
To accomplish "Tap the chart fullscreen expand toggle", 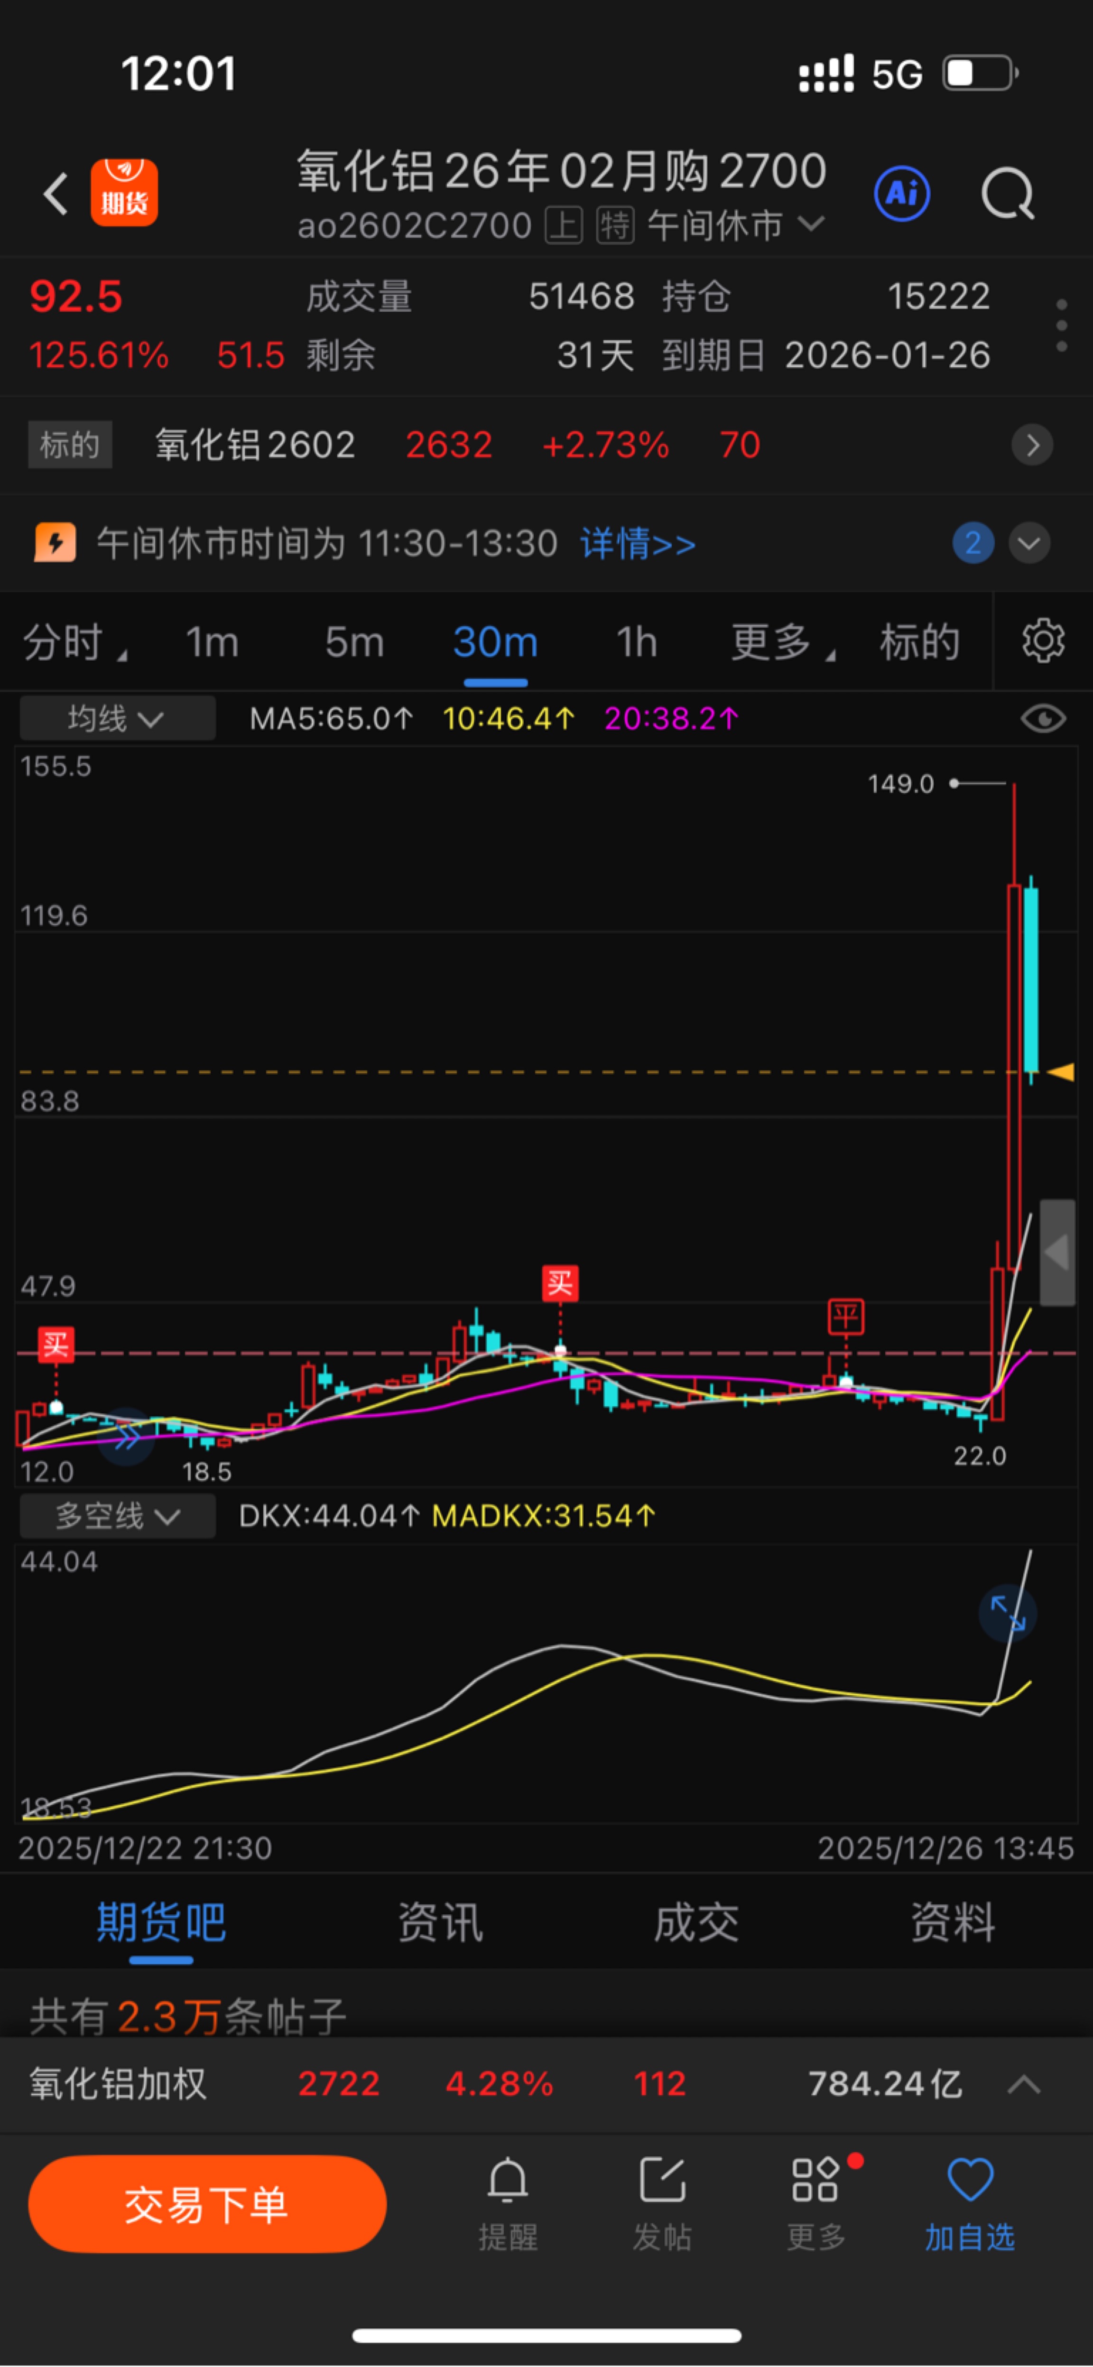I will tap(1008, 1613).
